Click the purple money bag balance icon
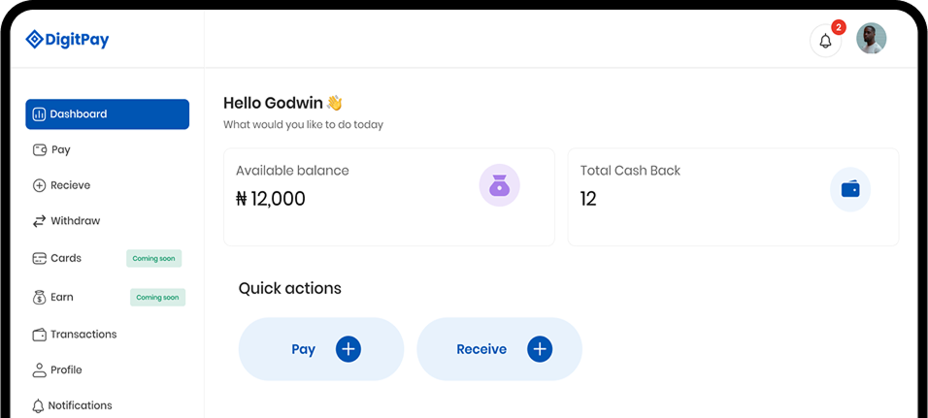The height and width of the screenshot is (418, 928). click(x=500, y=185)
